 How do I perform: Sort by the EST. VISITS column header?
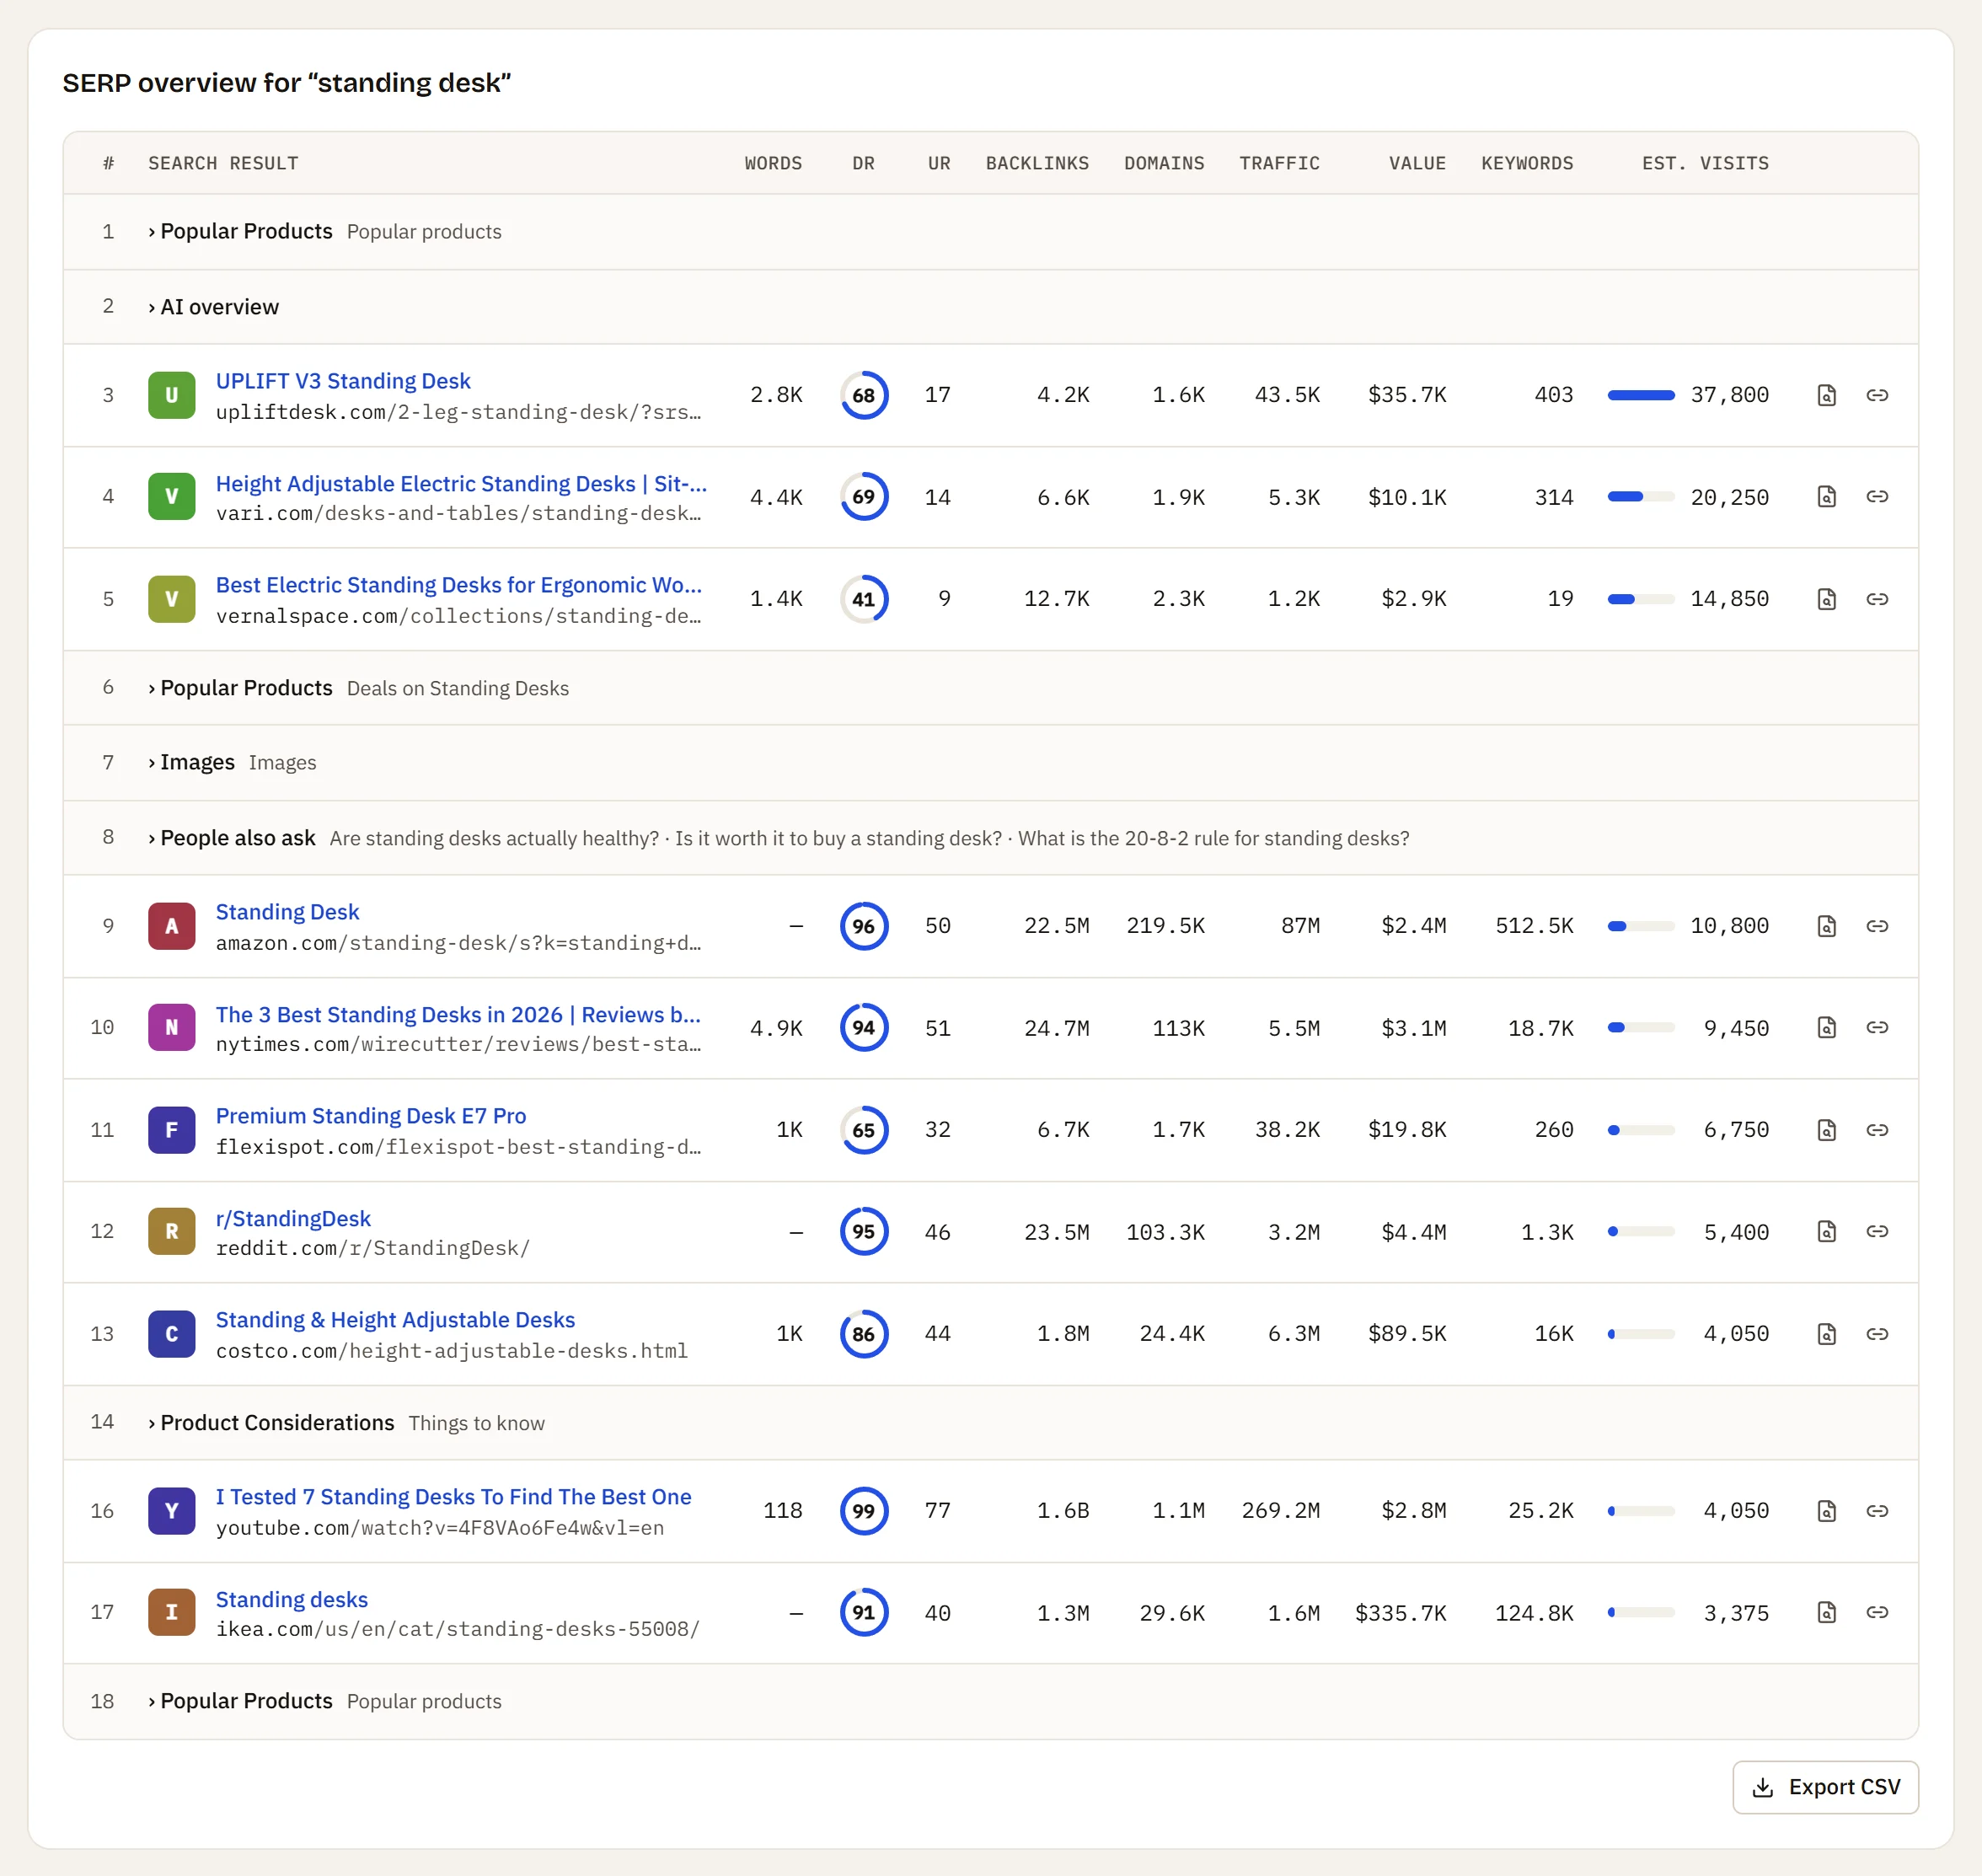(1705, 163)
